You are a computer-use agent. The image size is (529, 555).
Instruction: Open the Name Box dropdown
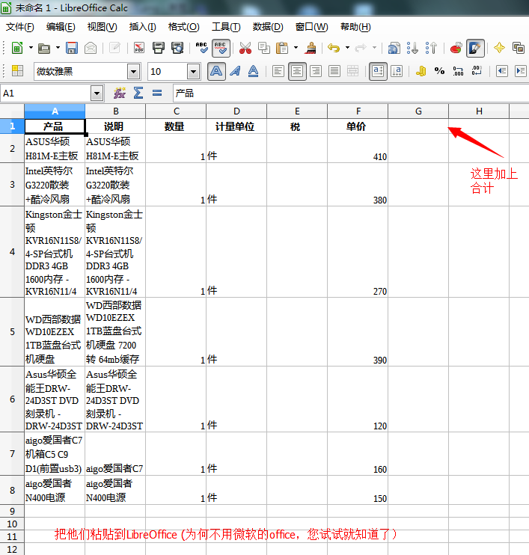97,93
